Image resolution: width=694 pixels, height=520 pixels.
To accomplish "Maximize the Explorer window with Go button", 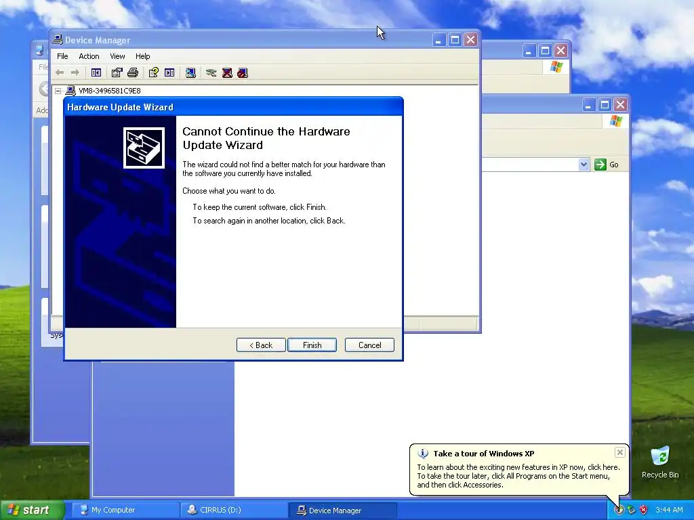I will (605, 105).
